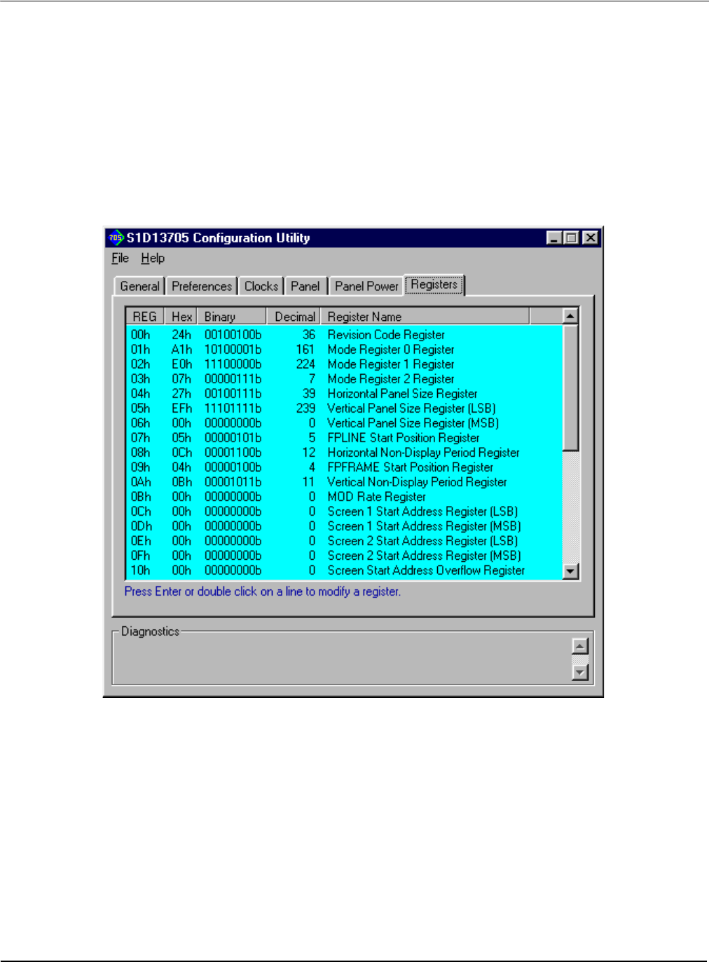Select the Mode Register 2 Register row

click(x=345, y=379)
